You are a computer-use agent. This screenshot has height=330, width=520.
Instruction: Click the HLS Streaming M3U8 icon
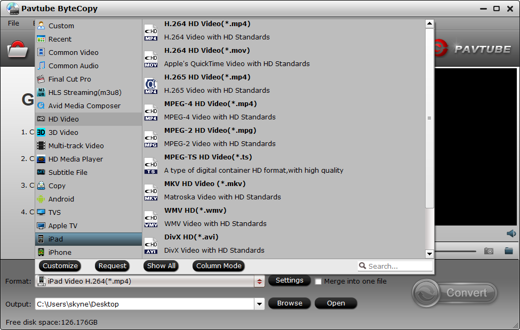point(41,92)
